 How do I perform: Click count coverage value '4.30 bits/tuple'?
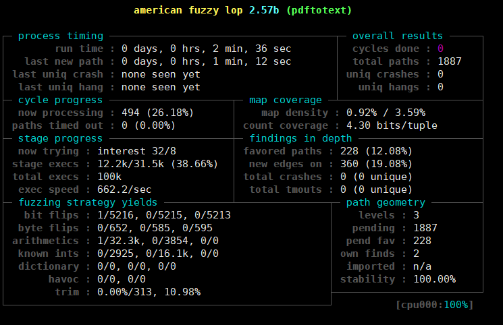pos(392,125)
